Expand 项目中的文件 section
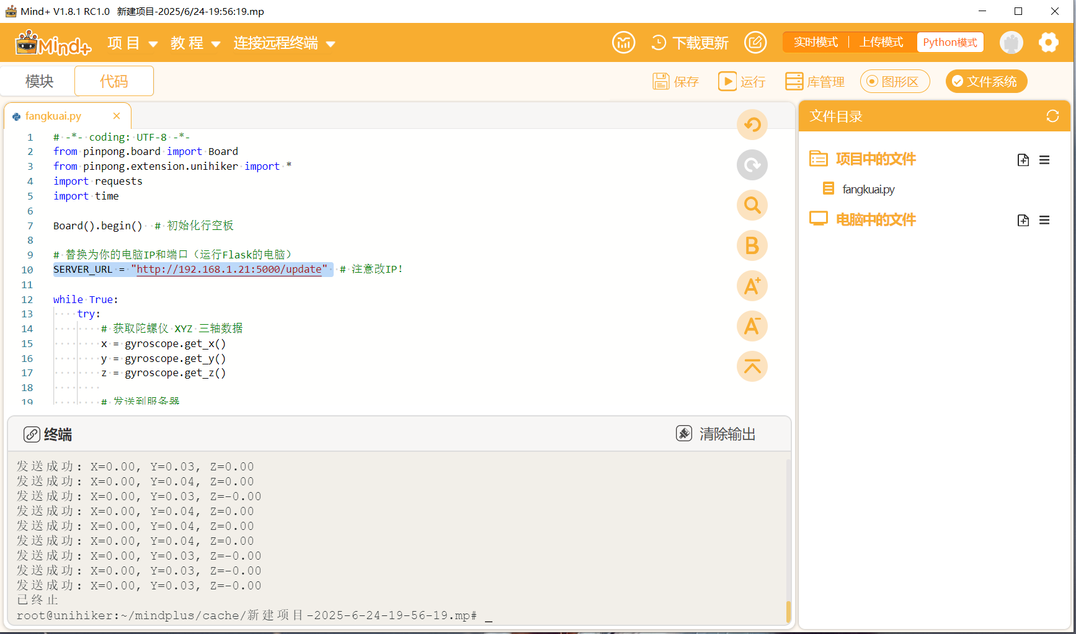 tap(876, 159)
